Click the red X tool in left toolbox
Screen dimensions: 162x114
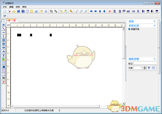(x=4, y=82)
